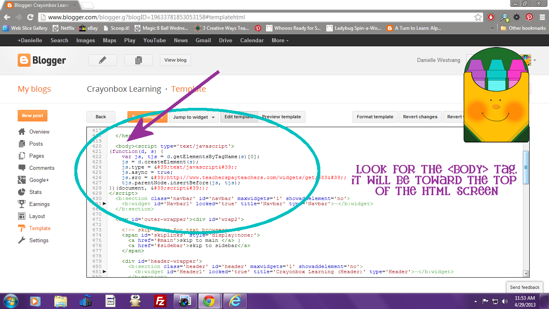549x309 pixels.
Task: Expand the folded Navbar1 widget code arrow
Action: point(104,204)
